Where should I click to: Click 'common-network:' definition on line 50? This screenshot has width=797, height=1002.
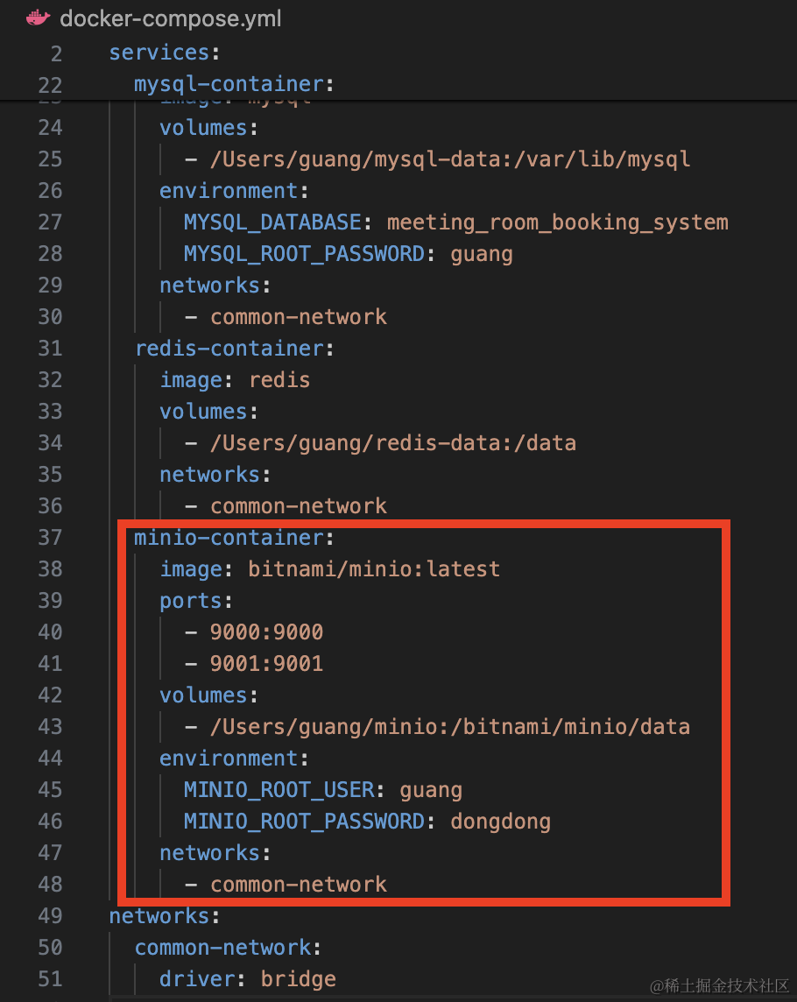coord(228,948)
